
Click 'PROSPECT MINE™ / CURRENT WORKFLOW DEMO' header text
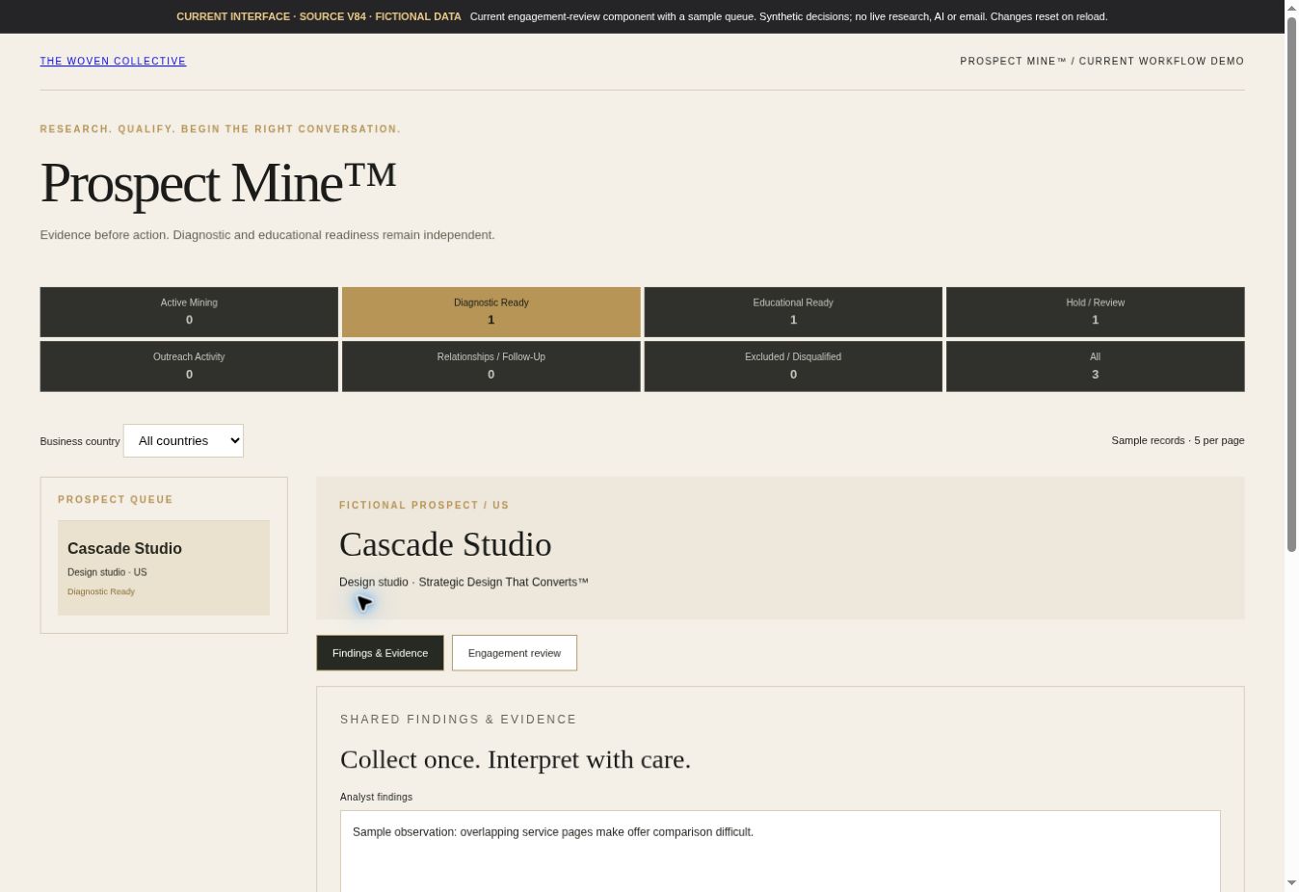(1101, 61)
